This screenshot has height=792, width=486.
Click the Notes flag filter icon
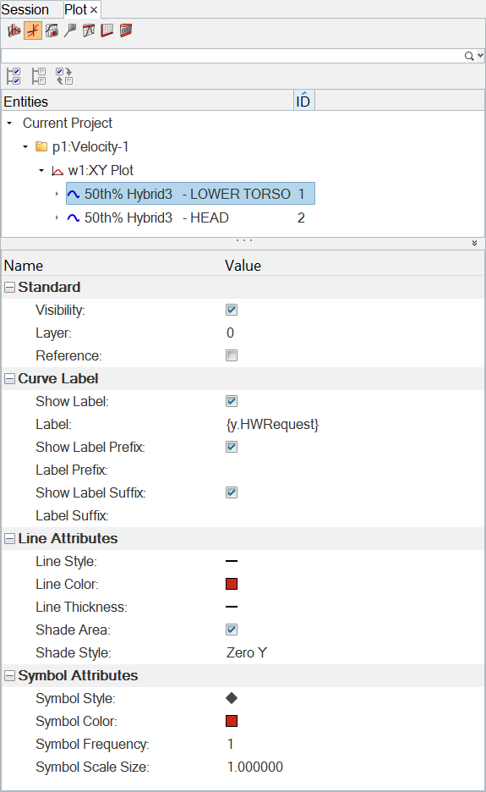click(70, 30)
